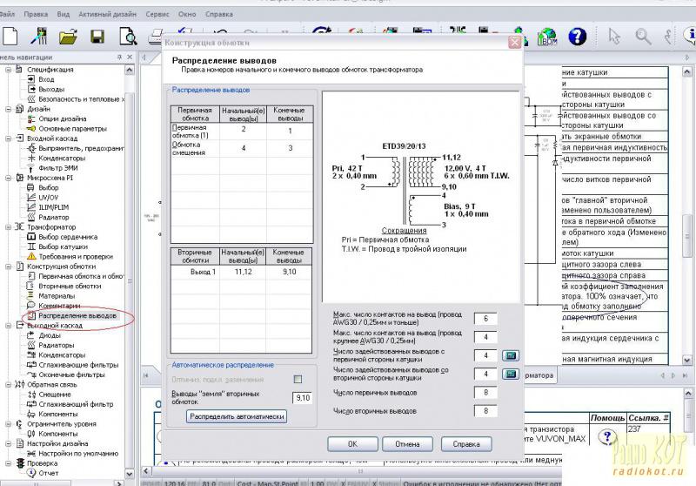This screenshot has width=696, height=486.
Task: Collapse the Трансформатор tree node
Action: pyautogui.click(x=8, y=226)
